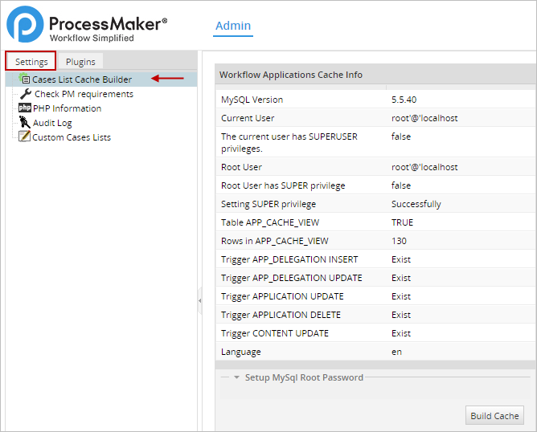Viewport: 537px width, 432px height.
Task: Click the Workflow Applications Cache Info header
Action: [291, 75]
